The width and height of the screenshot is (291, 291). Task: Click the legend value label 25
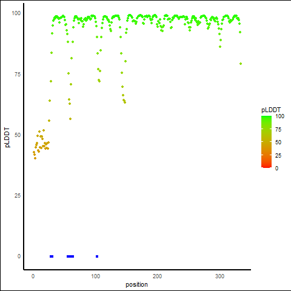(278, 156)
